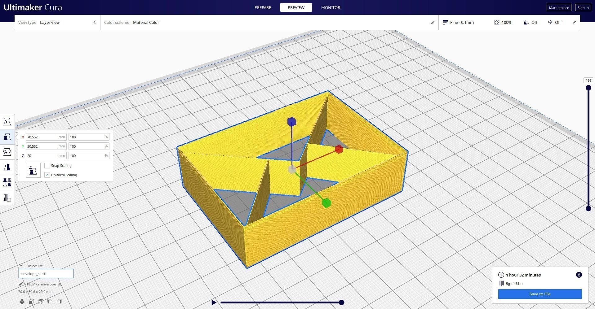Click the bottom layer slider handle

click(588, 209)
